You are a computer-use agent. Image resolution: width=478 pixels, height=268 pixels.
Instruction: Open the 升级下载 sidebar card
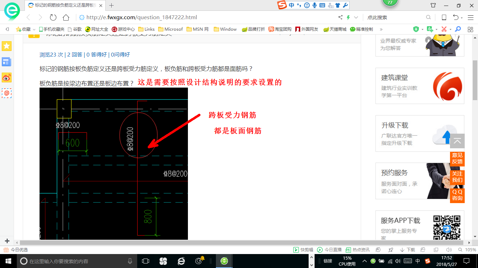[420, 133]
